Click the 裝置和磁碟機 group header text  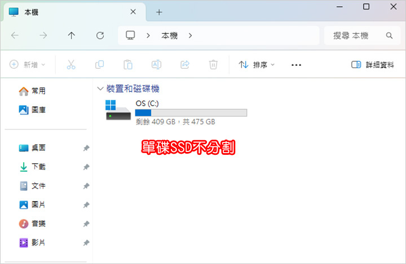tap(133, 89)
